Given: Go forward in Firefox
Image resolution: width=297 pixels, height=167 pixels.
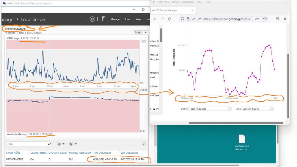Looking at the screenshot, I should coord(162,19).
